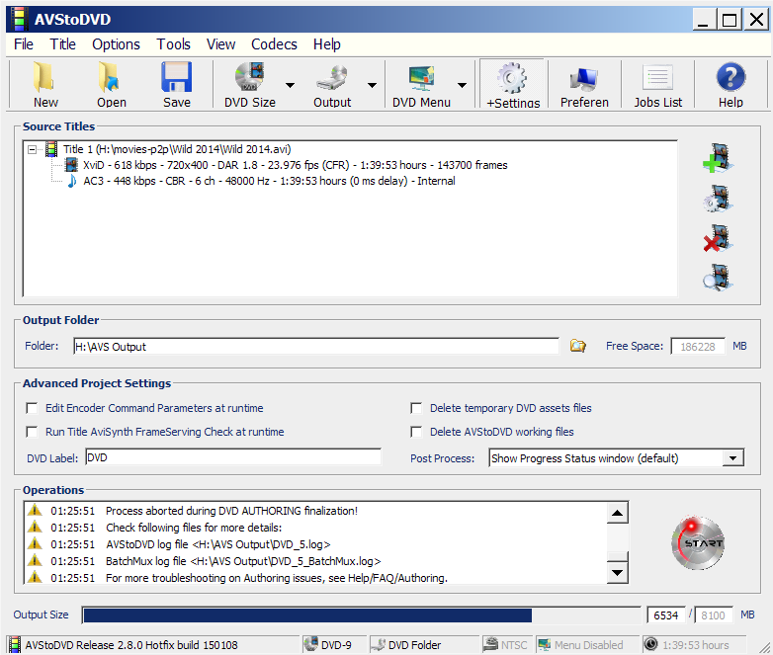This screenshot has width=773, height=655.
Task: Click the DVD Menu monitor icon
Action: (x=421, y=77)
